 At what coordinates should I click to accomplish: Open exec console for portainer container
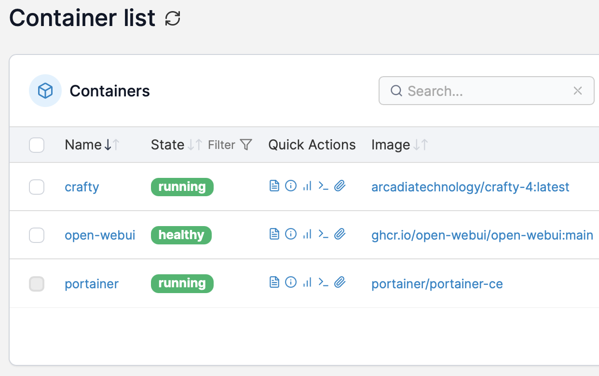(323, 282)
